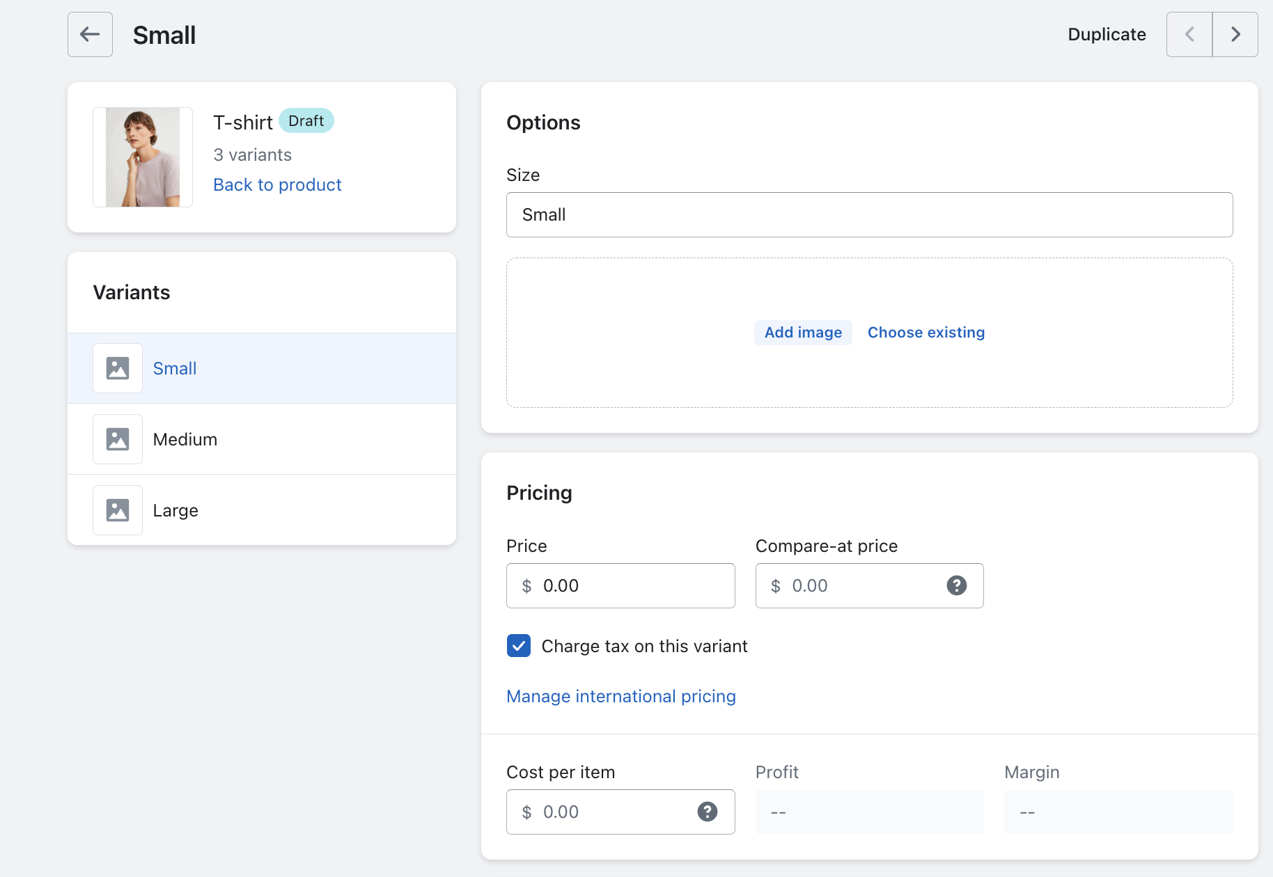1273x877 pixels.
Task: Select the Medium variant
Action: coord(185,439)
